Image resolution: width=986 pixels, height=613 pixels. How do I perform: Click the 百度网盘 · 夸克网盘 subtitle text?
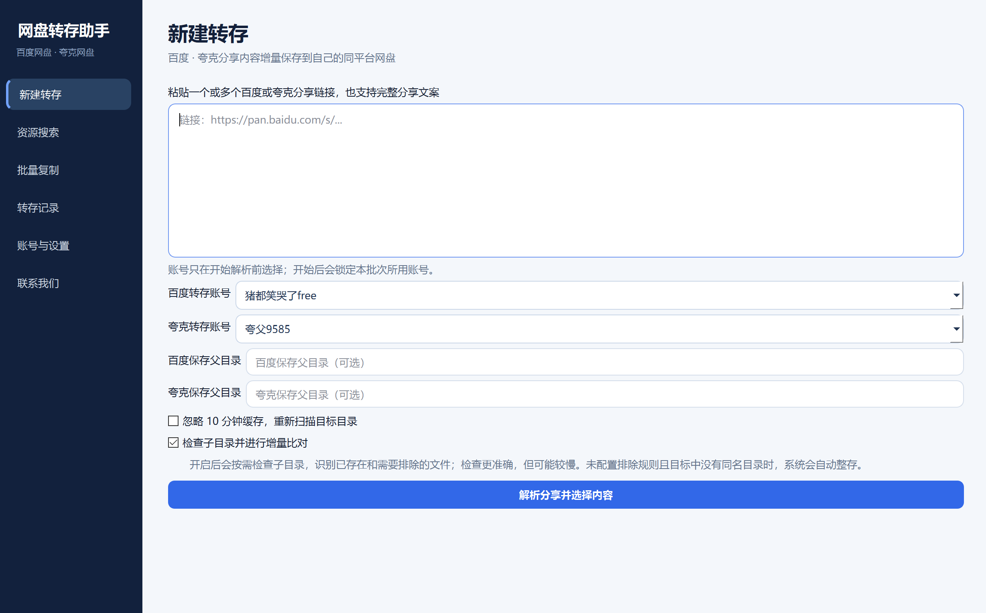click(55, 53)
